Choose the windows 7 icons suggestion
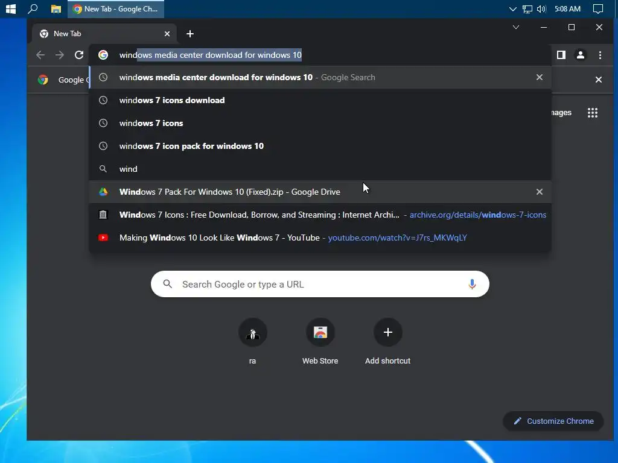Viewport: 618px width, 463px height. point(320,123)
